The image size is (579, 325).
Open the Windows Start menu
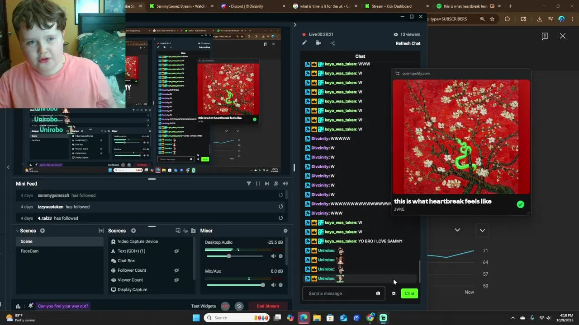(x=196, y=318)
